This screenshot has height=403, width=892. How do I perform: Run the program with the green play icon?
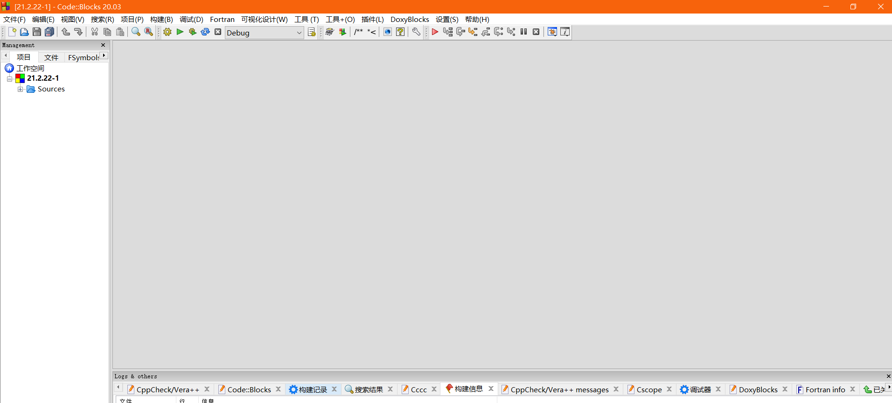tap(180, 32)
